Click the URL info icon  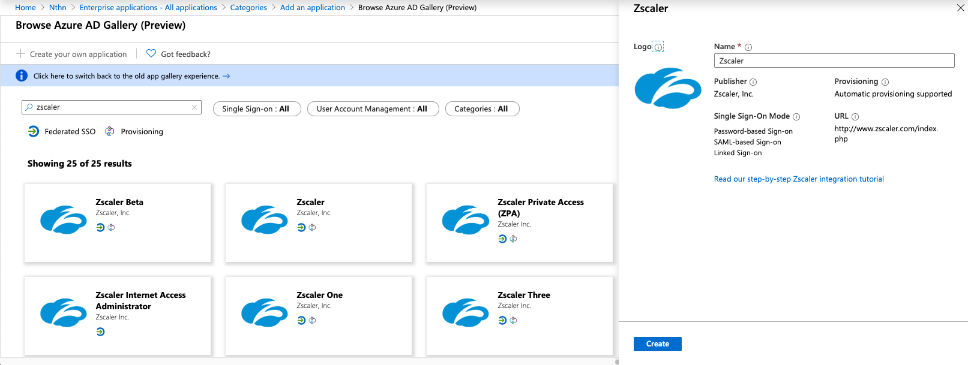pyautogui.click(x=855, y=117)
